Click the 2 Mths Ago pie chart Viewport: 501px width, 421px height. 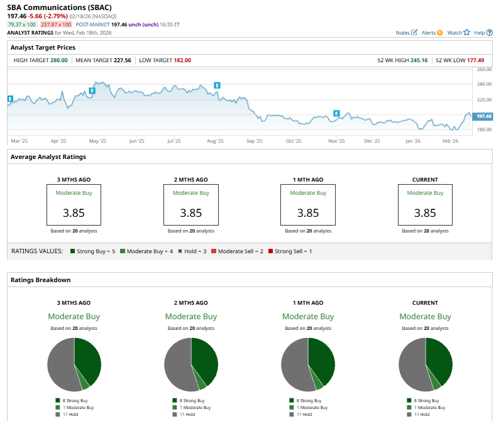pos(191,364)
